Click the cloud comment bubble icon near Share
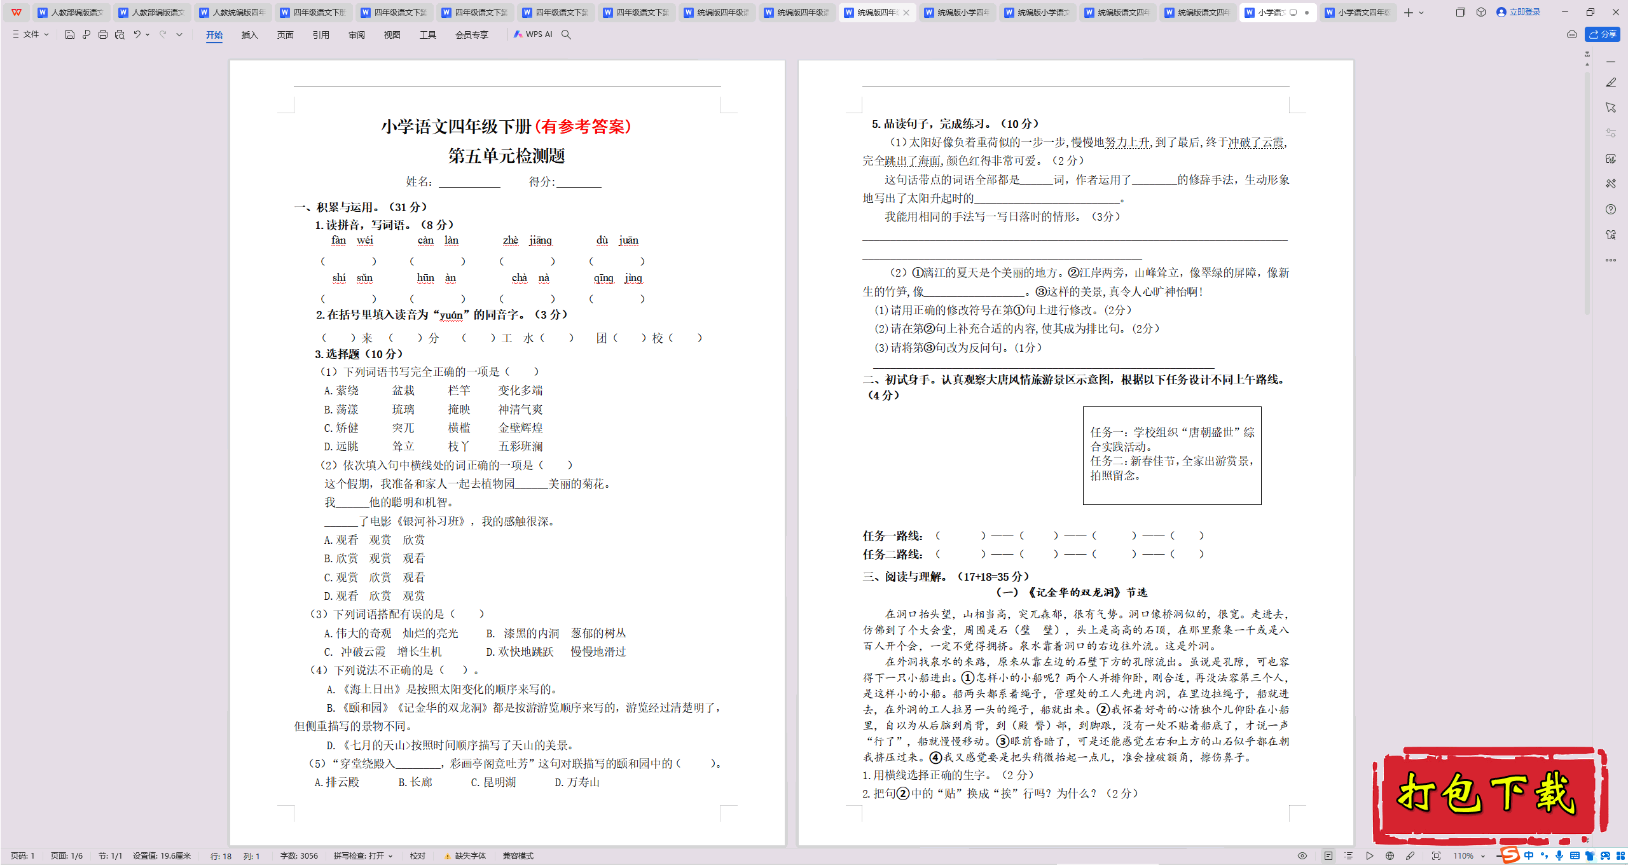The width and height of the screenshot is (1628, 865). (1572, 34)
